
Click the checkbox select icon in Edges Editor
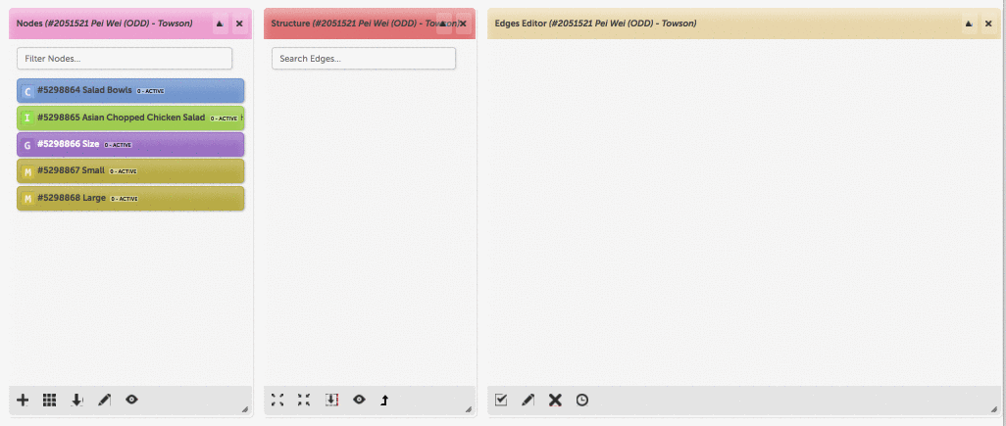tap(501, 401)
